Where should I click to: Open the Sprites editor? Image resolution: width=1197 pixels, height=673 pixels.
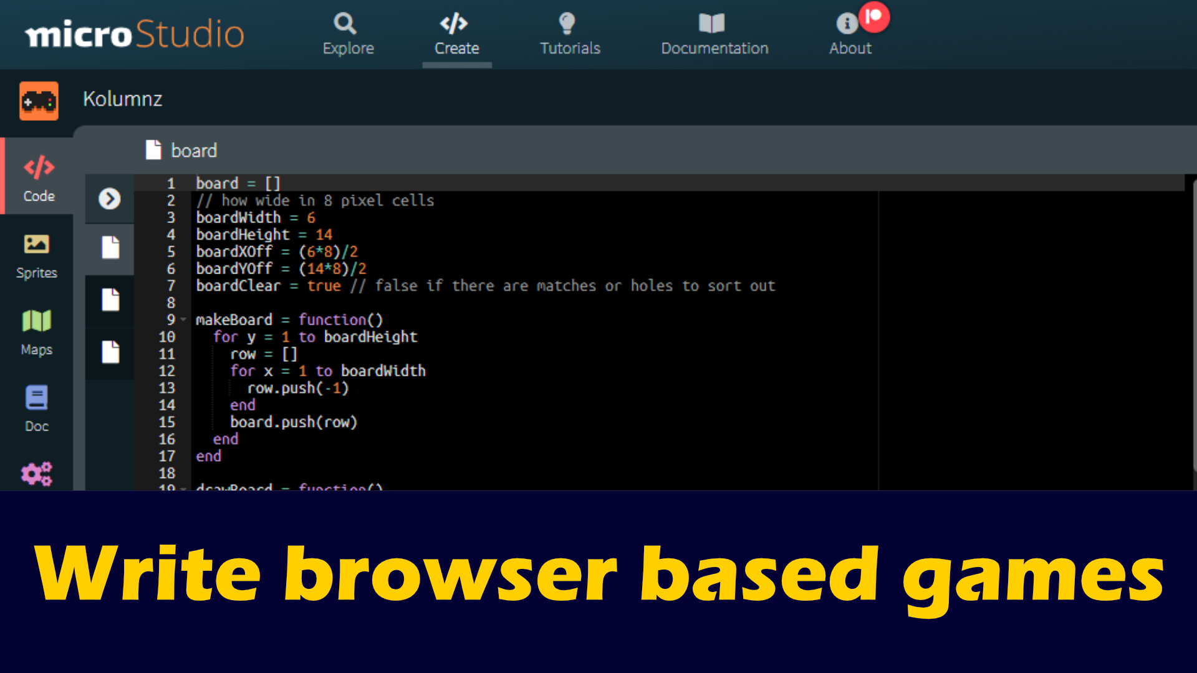(37, 254)
